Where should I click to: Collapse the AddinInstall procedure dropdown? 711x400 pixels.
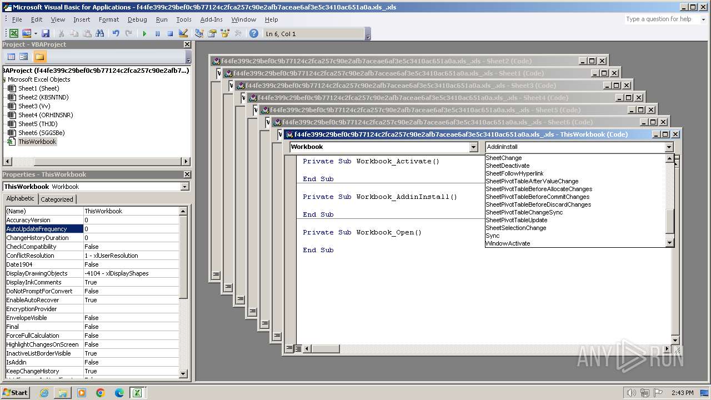coord(669,147)
